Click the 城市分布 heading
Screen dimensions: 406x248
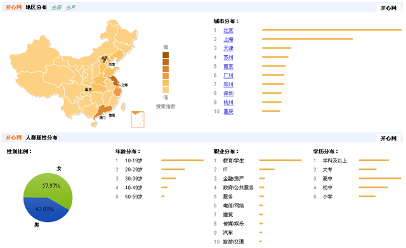(x=226, y=21)
